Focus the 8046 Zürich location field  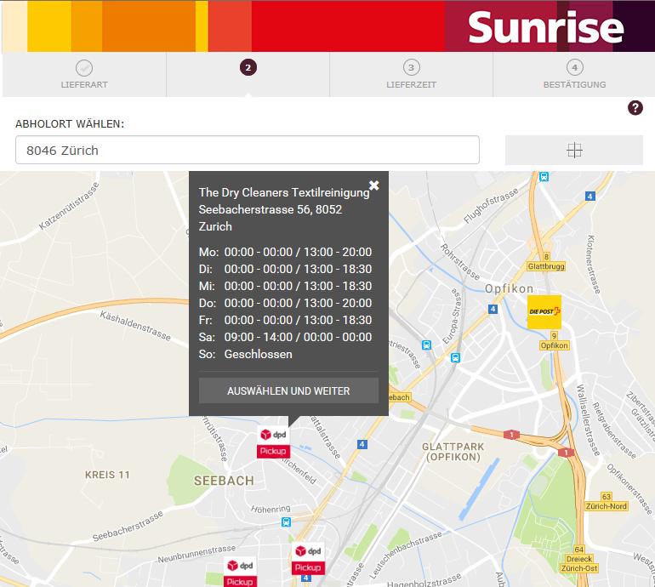click(248, 150)
